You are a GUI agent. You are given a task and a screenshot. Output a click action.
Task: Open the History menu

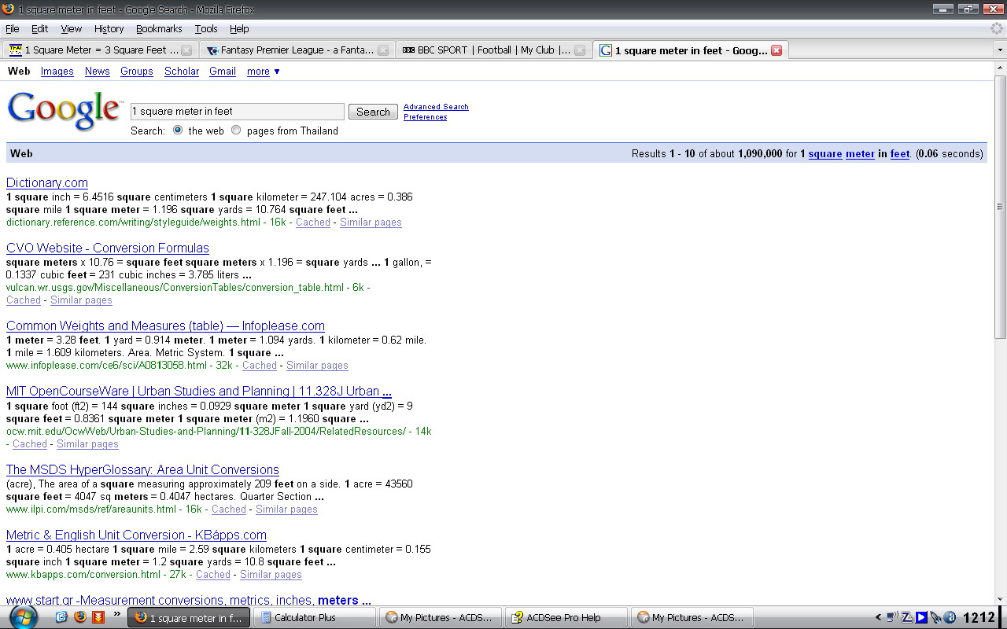coord(109,29)
